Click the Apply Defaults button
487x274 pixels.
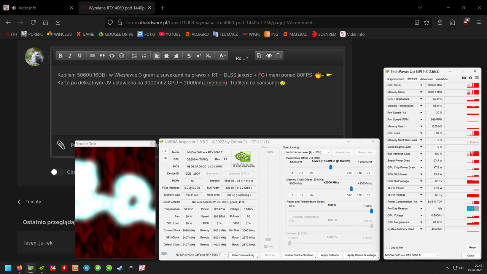pyautogui.click(x=329, y=255)
